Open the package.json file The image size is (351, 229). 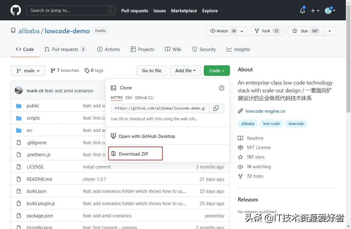40,216
